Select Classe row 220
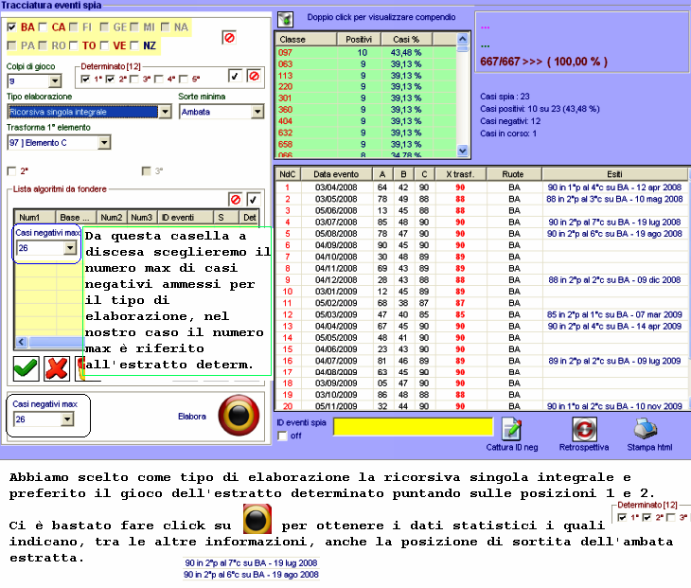691x588 pixels. (365, 87)
